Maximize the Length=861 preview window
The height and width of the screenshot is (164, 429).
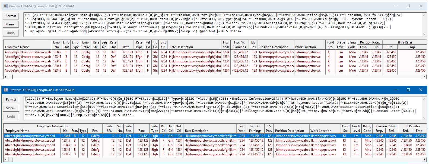click(x=408, y=90)
